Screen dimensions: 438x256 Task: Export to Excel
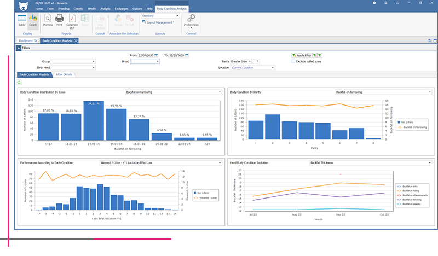click(85, 20)
